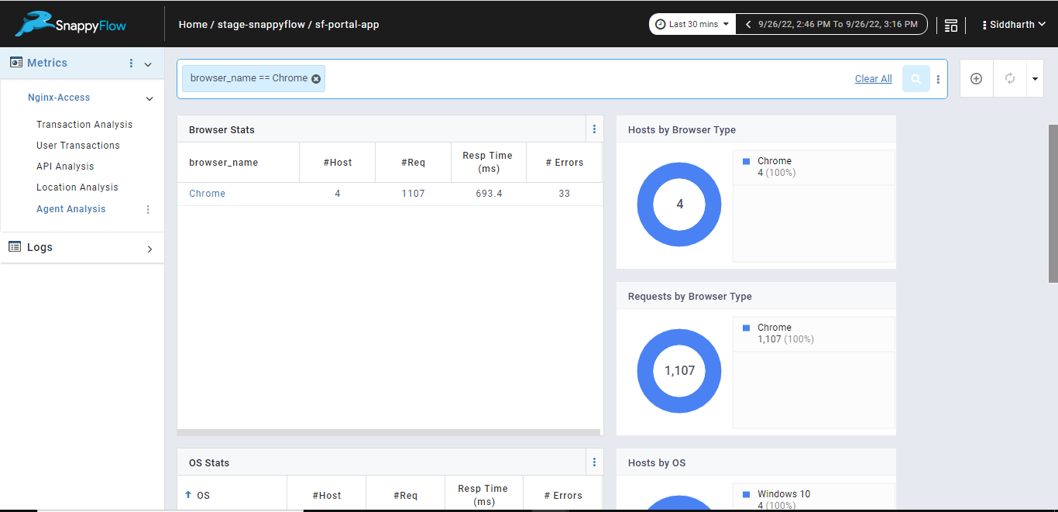Refresh the dashboard data
Viewport: 1058px width, 512px height.
[1008, 78]
